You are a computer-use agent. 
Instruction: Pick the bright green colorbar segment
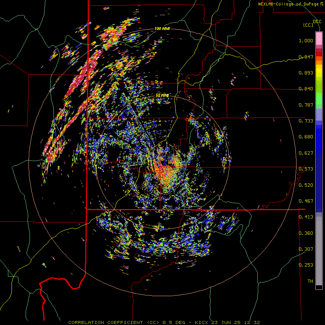pyautogui.click(x=319, y=99)
